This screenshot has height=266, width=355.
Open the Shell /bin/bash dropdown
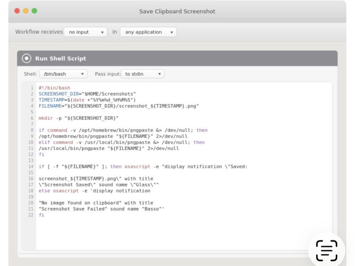[63, 74]
